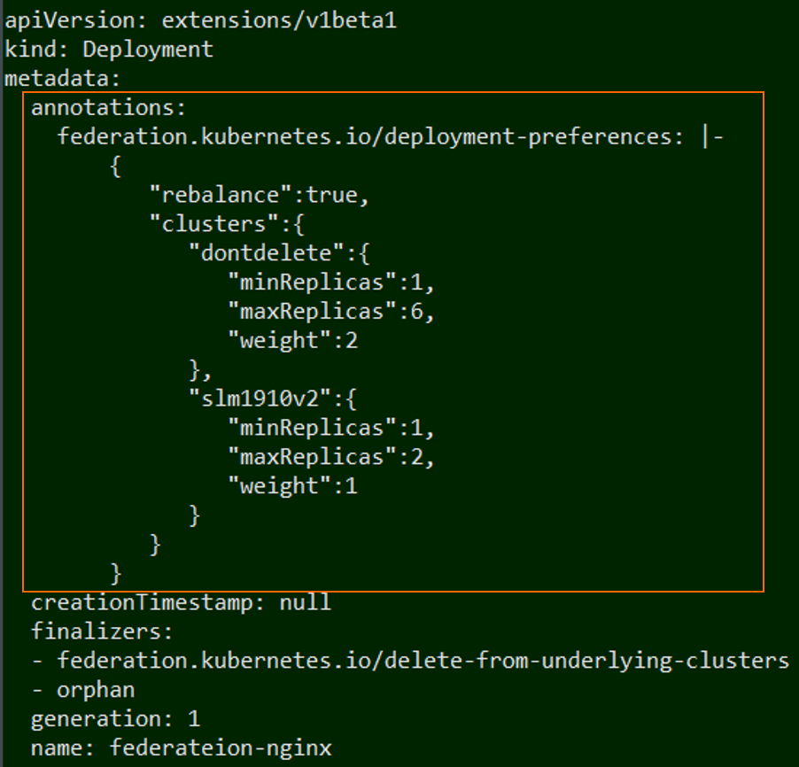Click creationTimestamp: null line
Viewport: 799px width, 767px height.
(x=181, y=602)
